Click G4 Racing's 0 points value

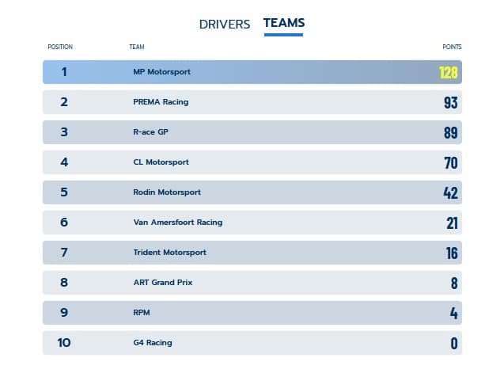454,343
